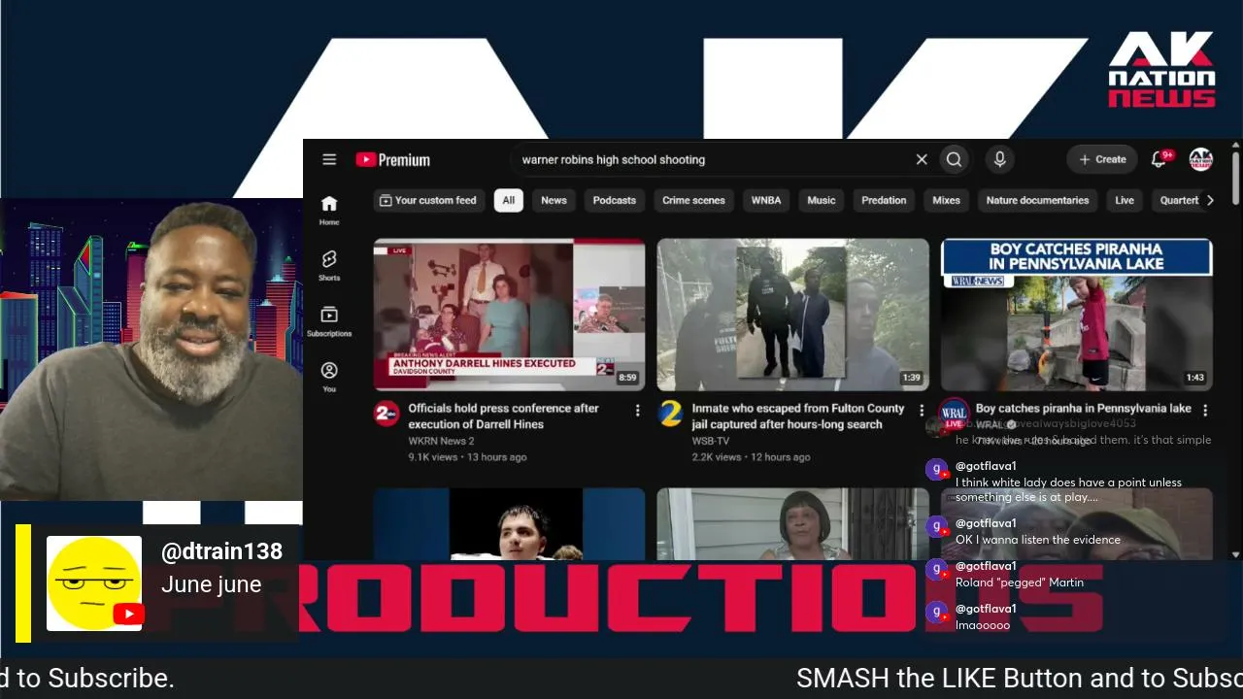The width and height of the screenshot is (1243, 699).
Task: Open options for the piranha video
Action: point(1205,411)
